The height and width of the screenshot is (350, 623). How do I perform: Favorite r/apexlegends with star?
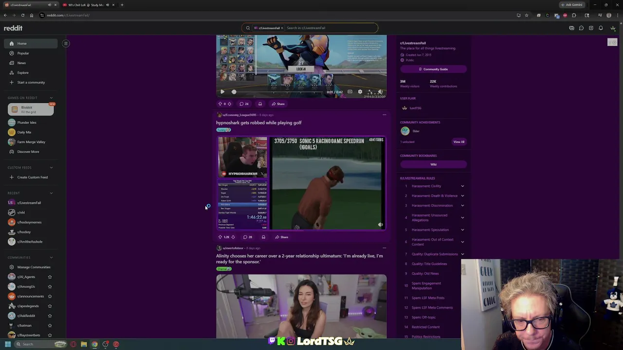click(50, 306)
